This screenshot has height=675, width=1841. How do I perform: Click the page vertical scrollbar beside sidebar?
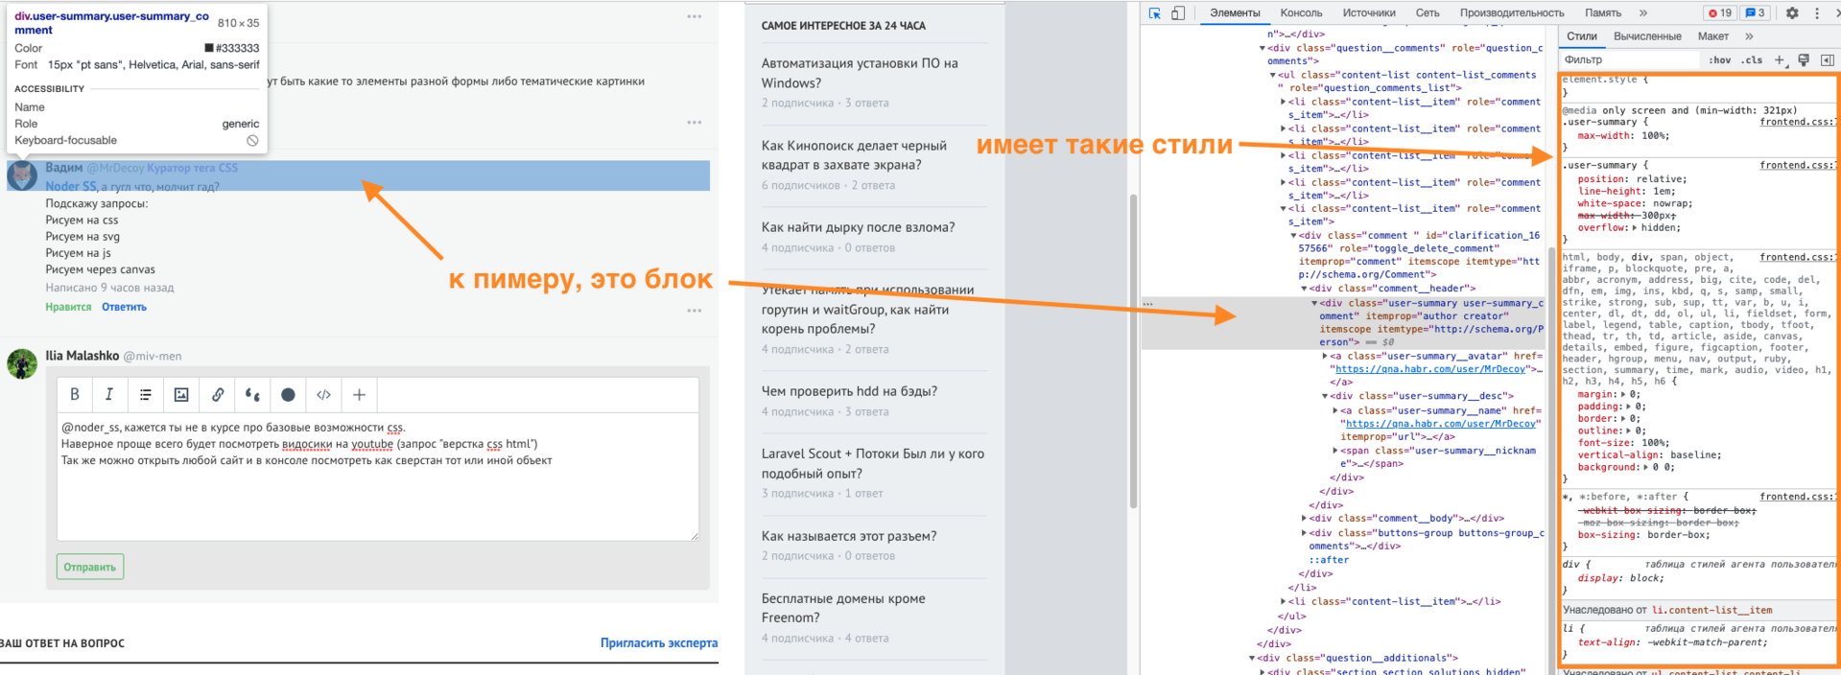pos(1133,351)
